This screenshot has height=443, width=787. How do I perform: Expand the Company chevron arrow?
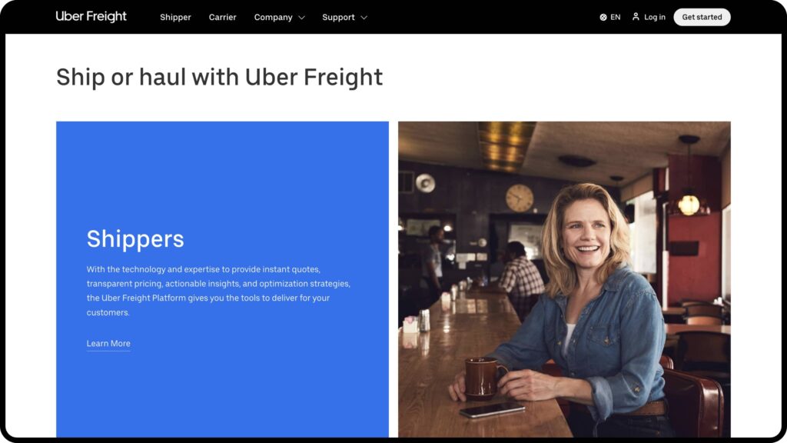(301, 18)
